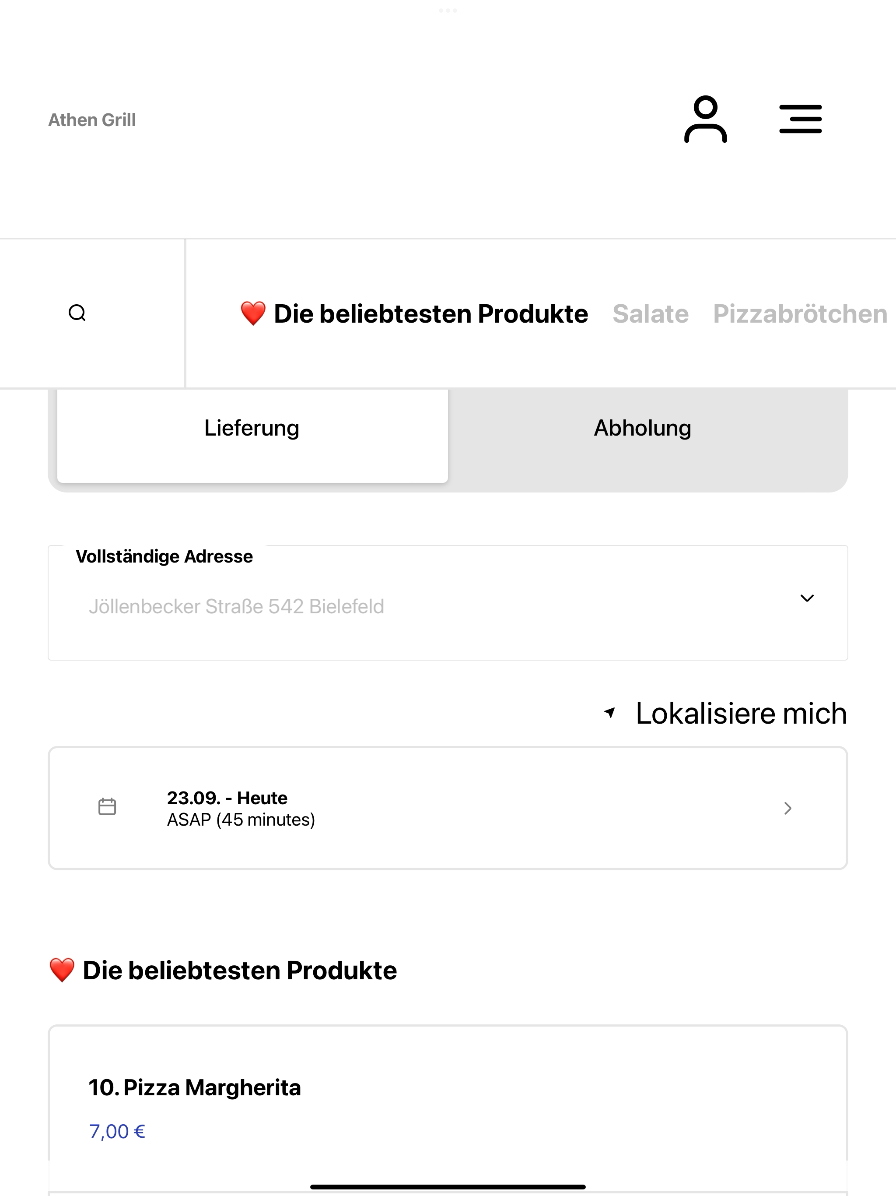The image size is (896, 1196).
Task: Expand the address dropdown chevron
Action: click(807, 598)
